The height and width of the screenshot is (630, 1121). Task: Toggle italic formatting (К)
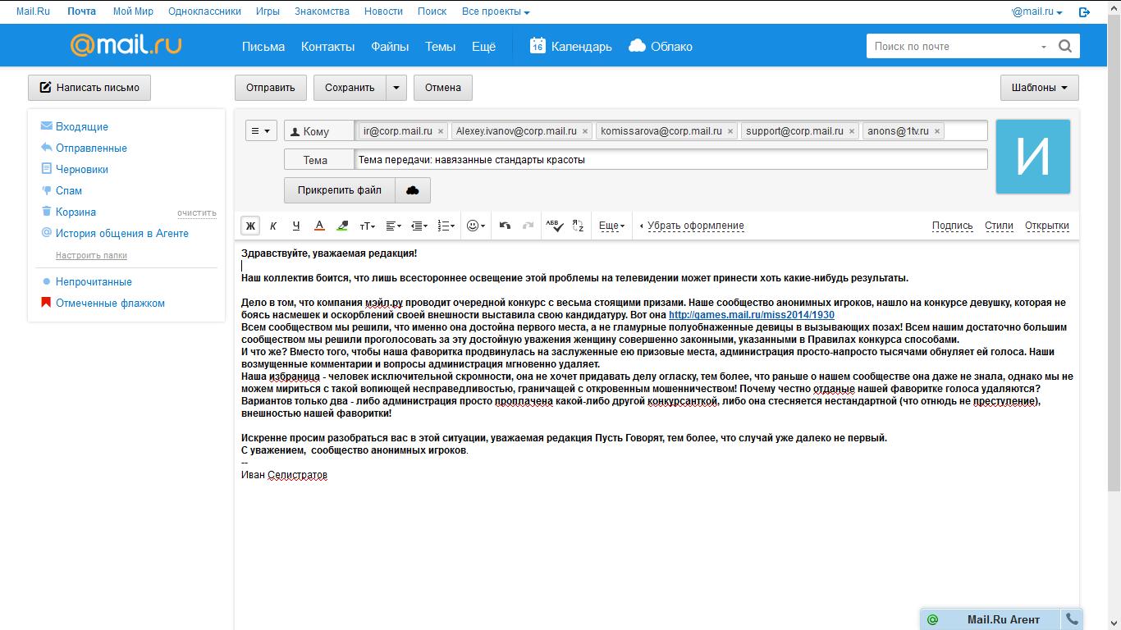point(273,226)
